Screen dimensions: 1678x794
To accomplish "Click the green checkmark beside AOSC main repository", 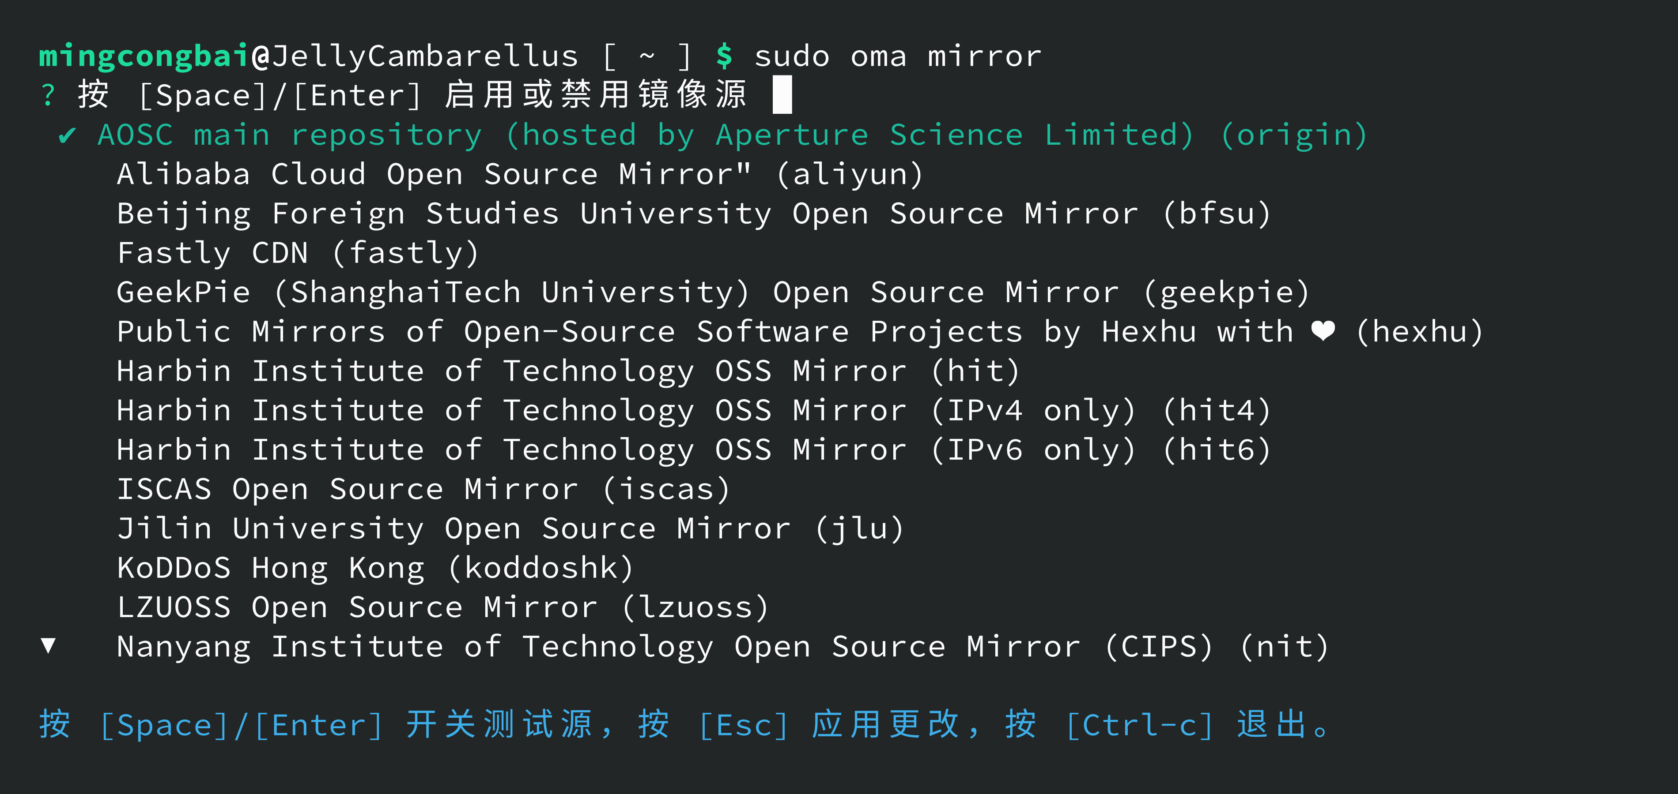I will click(67, 135).
